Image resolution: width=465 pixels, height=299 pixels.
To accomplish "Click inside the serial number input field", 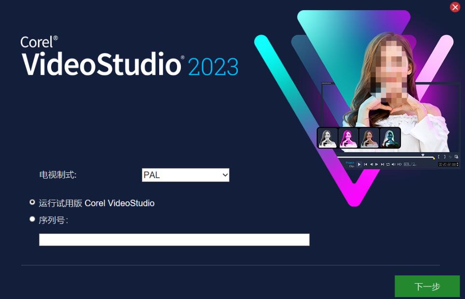I will (x=175, y=239).
